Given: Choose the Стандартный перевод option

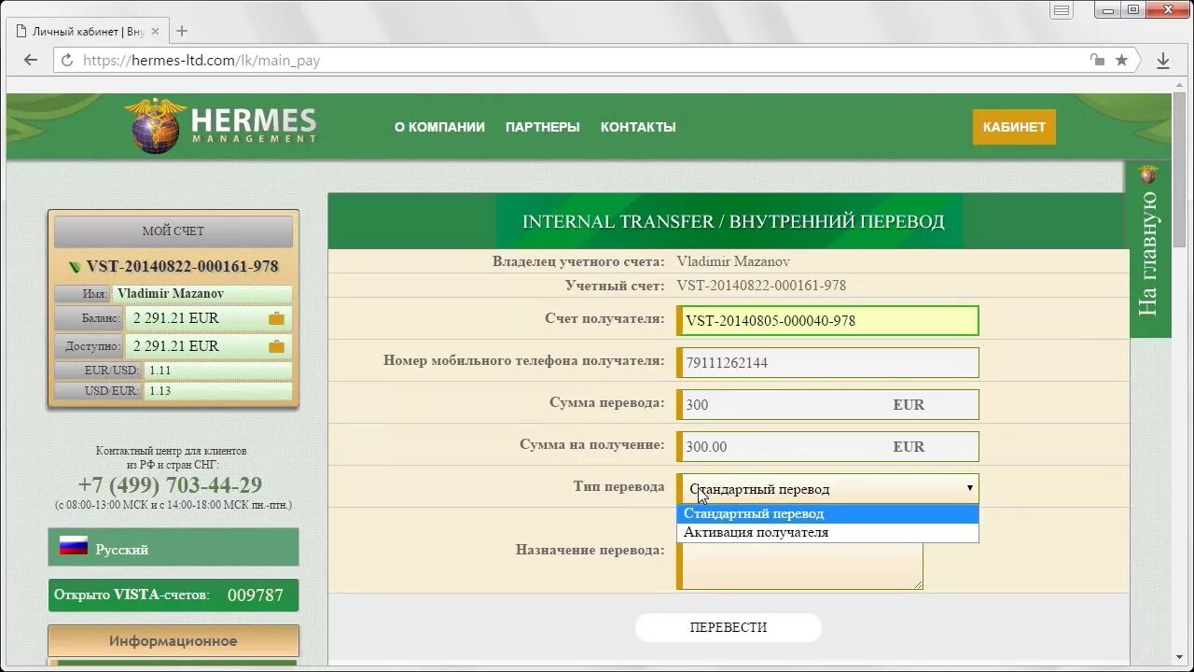Looking at the screenshot, I should [827, 513].
